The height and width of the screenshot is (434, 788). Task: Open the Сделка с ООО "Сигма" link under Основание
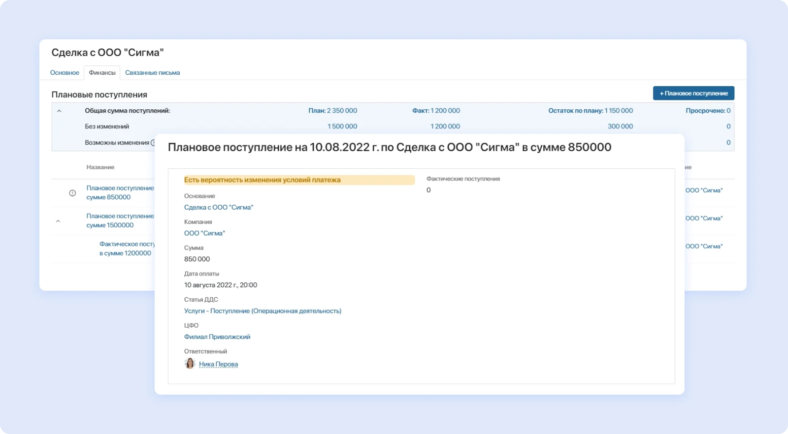click(x=218, y=208)
